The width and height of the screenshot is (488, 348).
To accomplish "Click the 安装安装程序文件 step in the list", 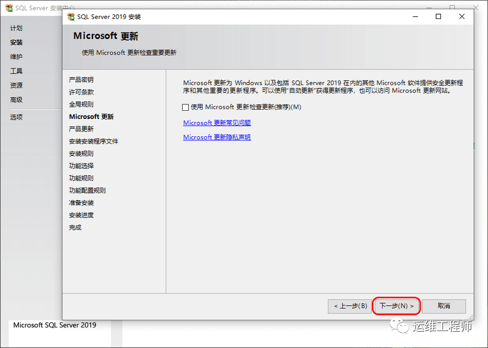I will coord(93,142).
